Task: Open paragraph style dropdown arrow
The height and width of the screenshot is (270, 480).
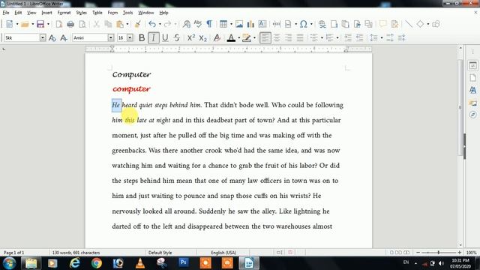Action: 43,37
